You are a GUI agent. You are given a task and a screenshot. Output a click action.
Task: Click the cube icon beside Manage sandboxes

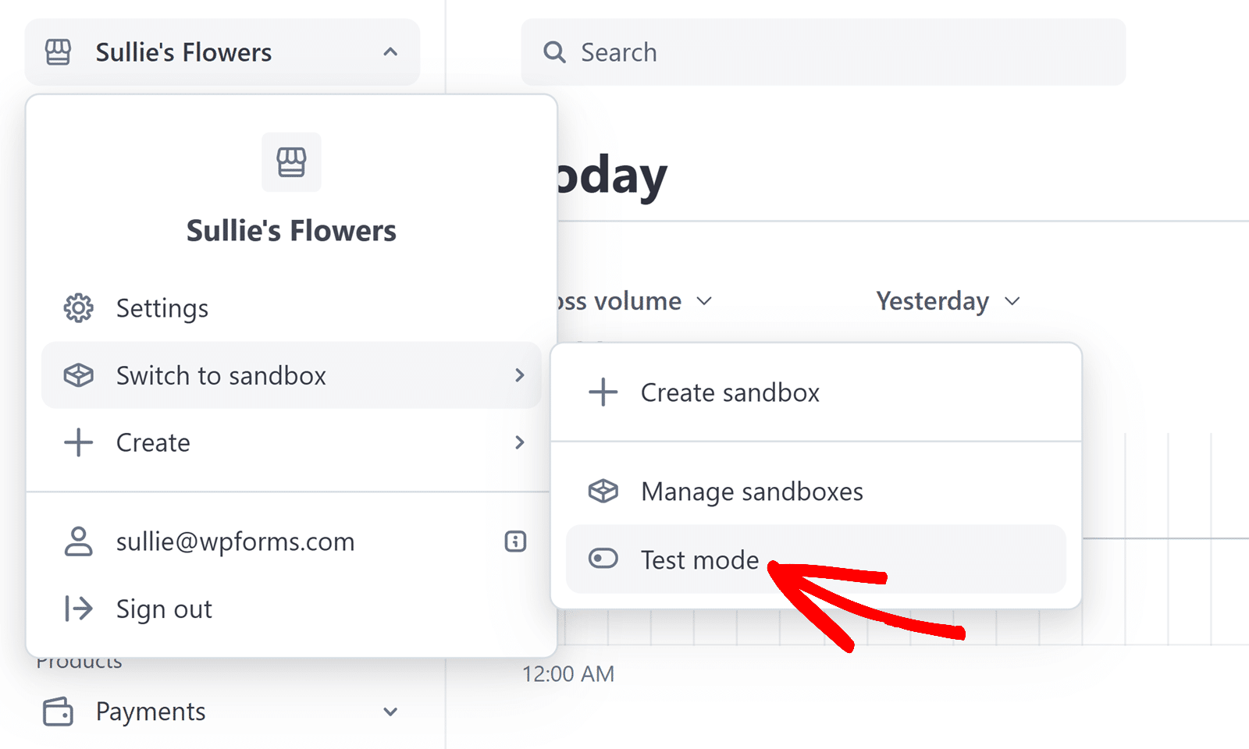[x=603, y=492]
